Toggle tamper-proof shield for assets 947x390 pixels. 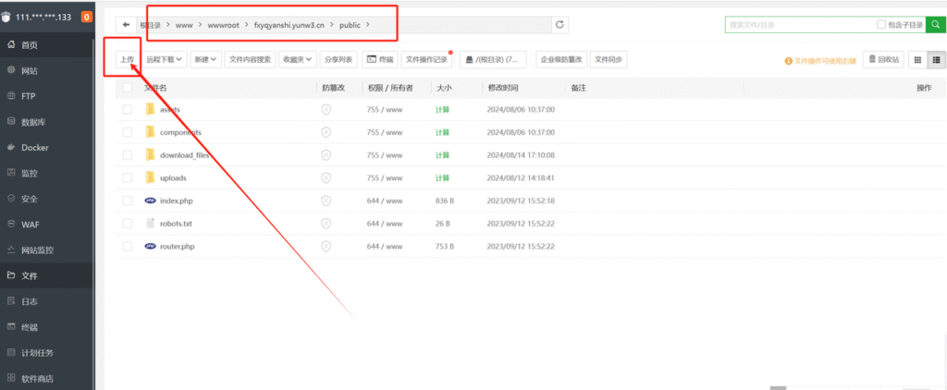[x=326, y=109]
